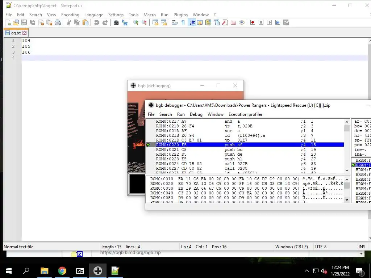The height and width of the screenshot is (278, 371).
Task: Stop macro recording square icon
Action: tap(261, 22)
